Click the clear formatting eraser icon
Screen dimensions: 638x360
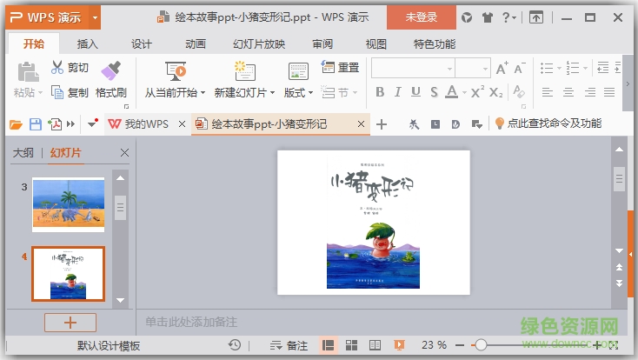point(519,91)
